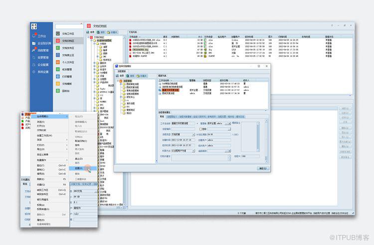Choose 变更(V) in the lifecycle submenu
374x245 pixels.
83,169
